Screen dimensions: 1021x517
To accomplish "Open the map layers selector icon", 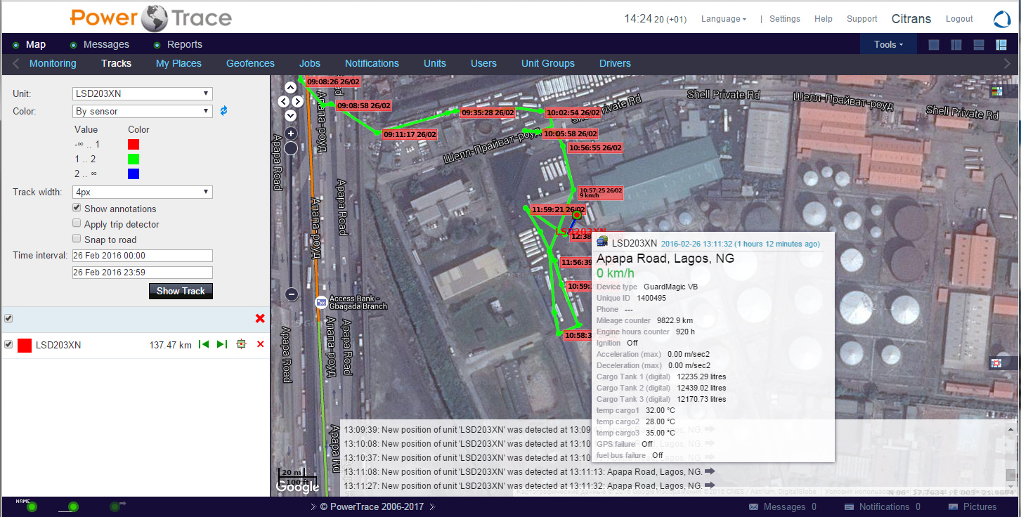I will 996,91.
